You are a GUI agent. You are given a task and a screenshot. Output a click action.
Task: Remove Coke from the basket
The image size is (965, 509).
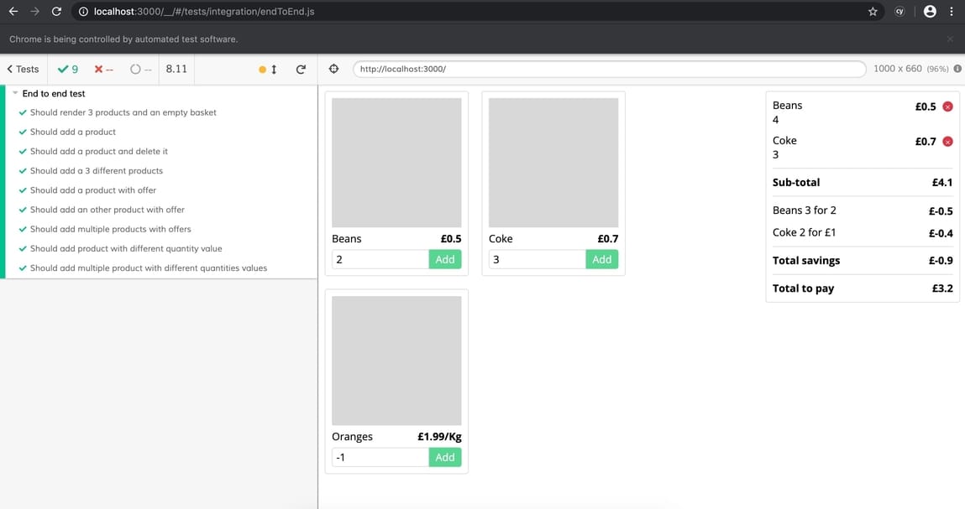click(x=947, y=142)
